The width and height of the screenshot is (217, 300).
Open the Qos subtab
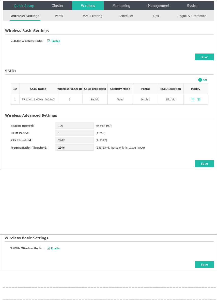156,16
